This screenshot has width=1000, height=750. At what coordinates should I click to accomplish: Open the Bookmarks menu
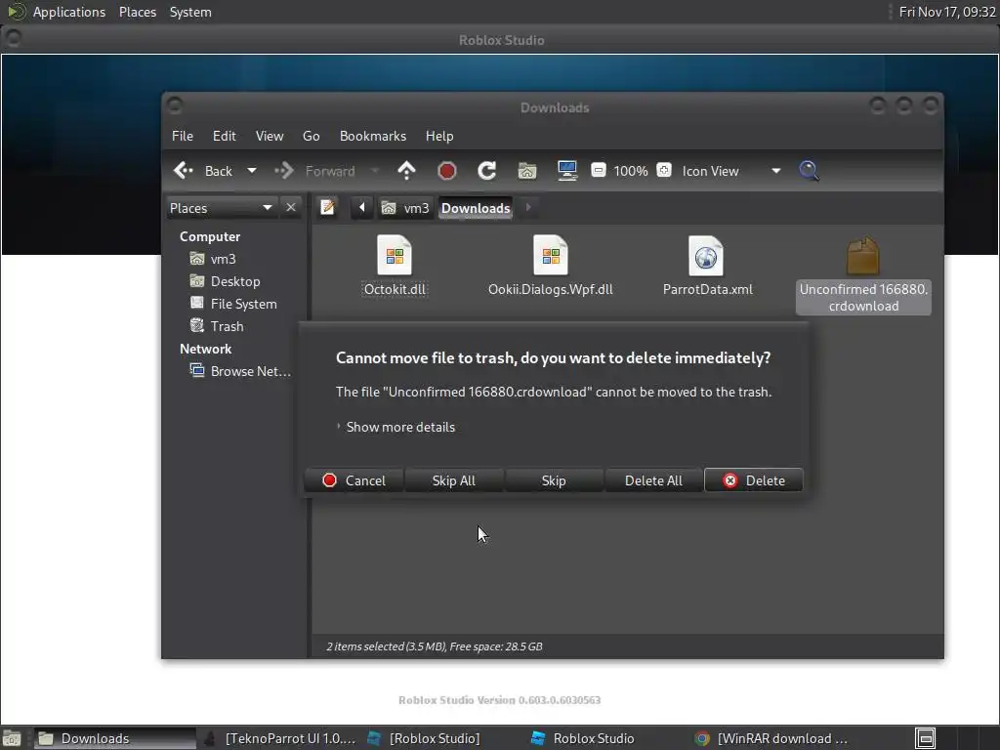pyautogui.click(x=373, y=136)
